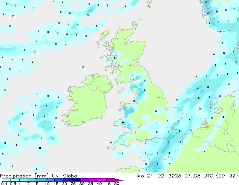
Task: Click the "(00+32)" forecast offset text
Action: coord(227,176)
